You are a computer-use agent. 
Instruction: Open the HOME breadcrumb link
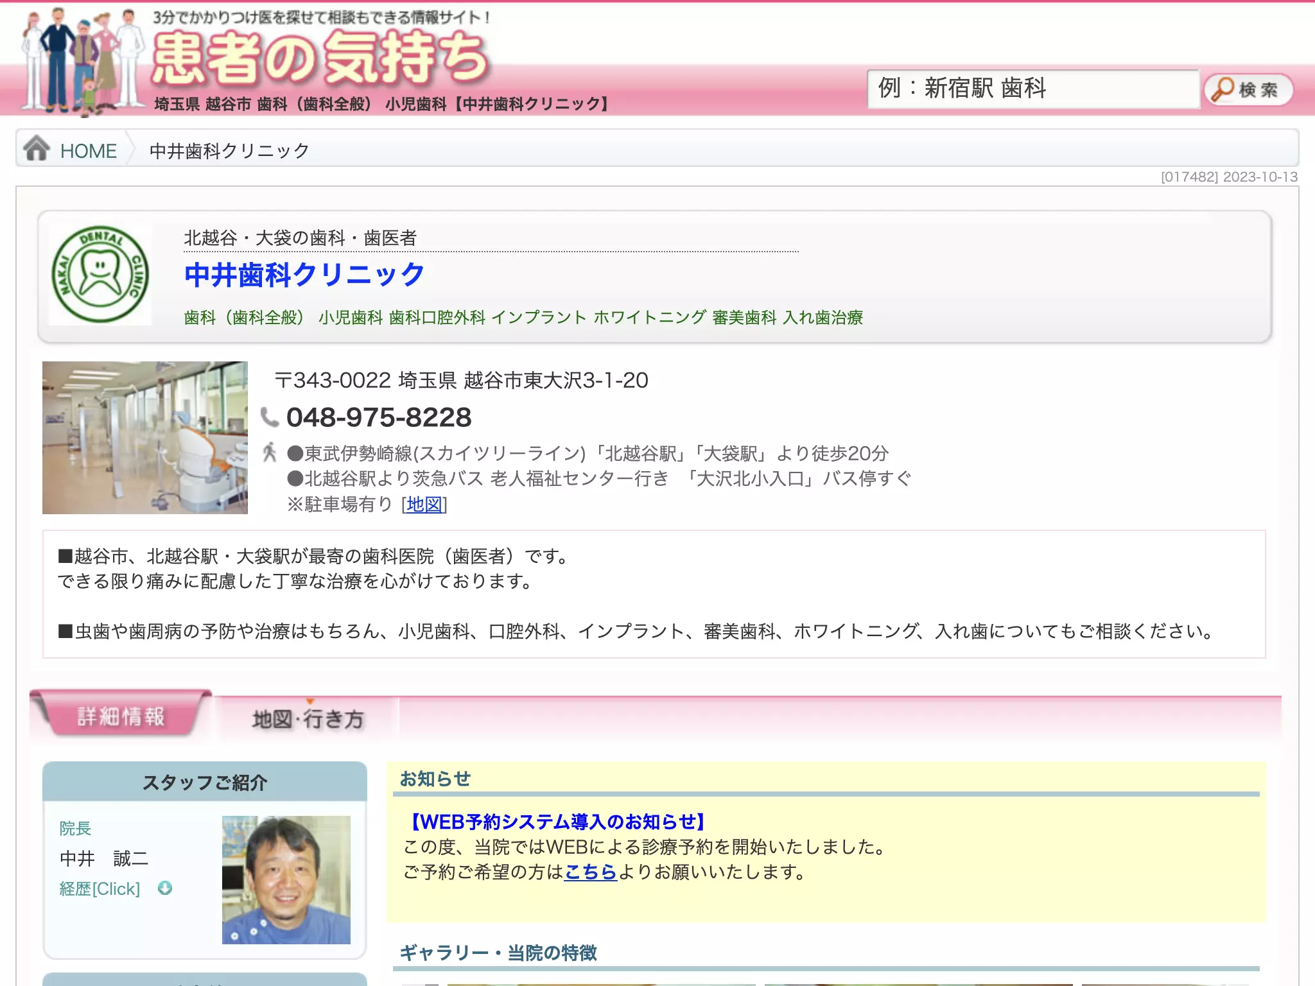point(89,151)
